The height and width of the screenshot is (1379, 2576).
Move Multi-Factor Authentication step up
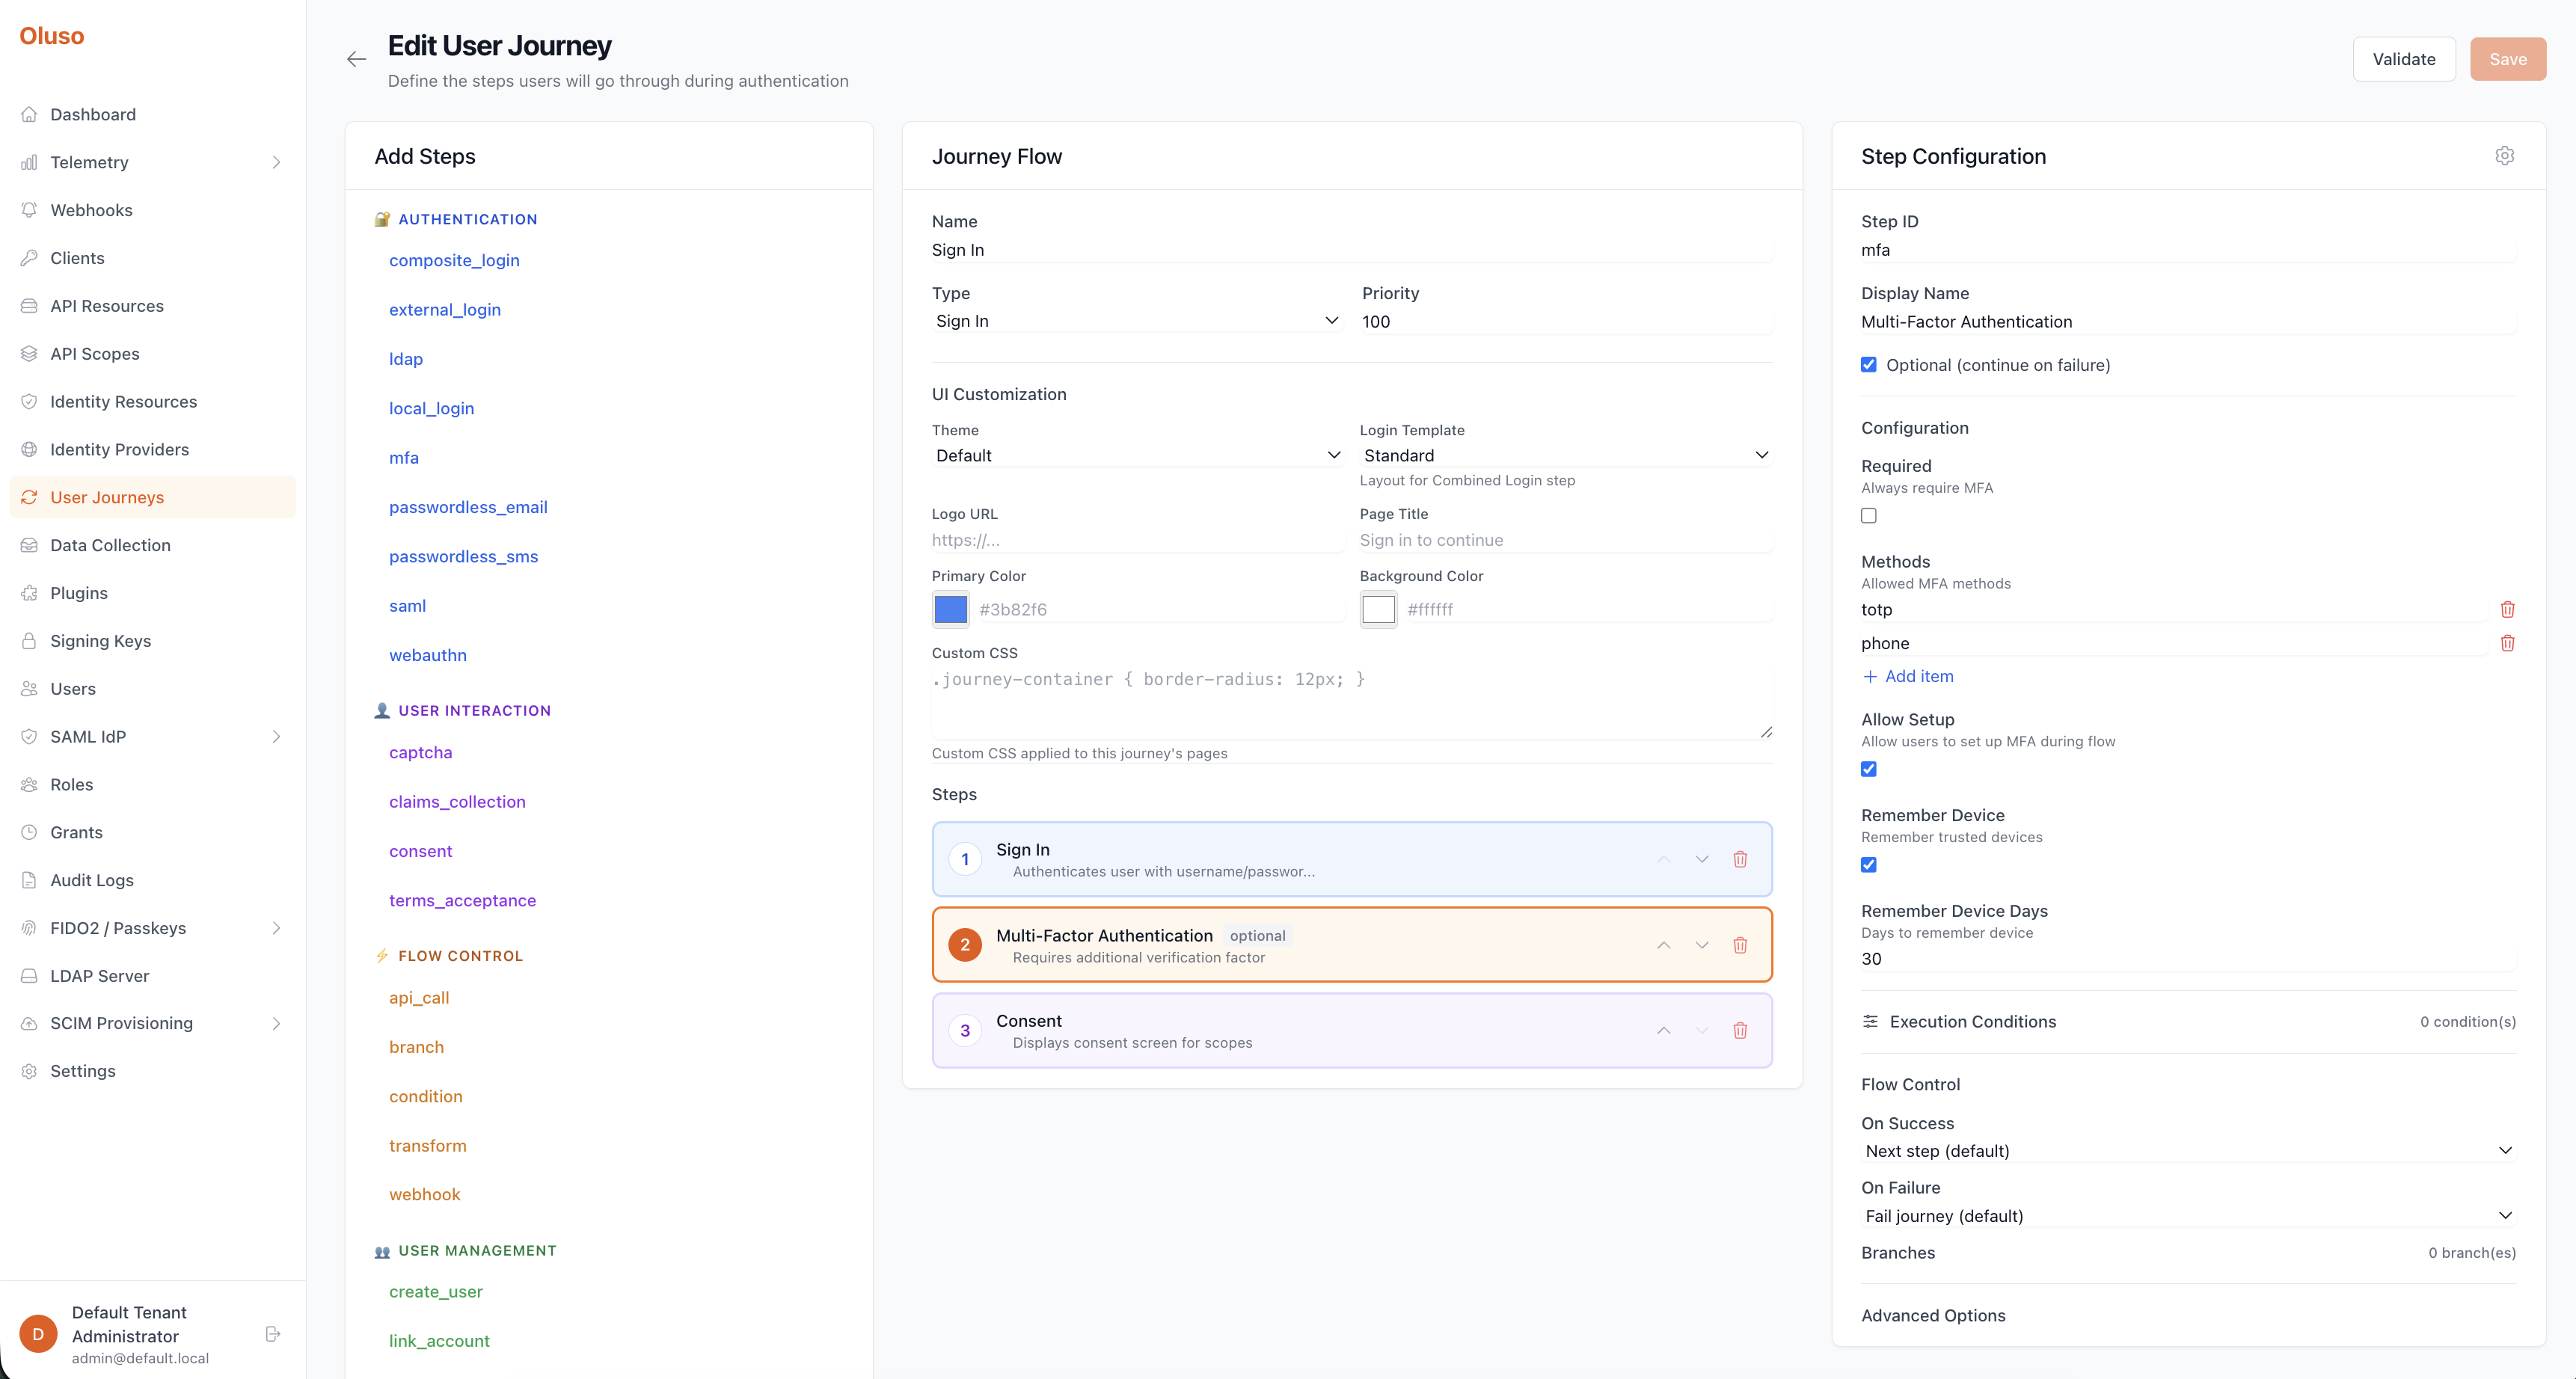(x=1663, y=945)
